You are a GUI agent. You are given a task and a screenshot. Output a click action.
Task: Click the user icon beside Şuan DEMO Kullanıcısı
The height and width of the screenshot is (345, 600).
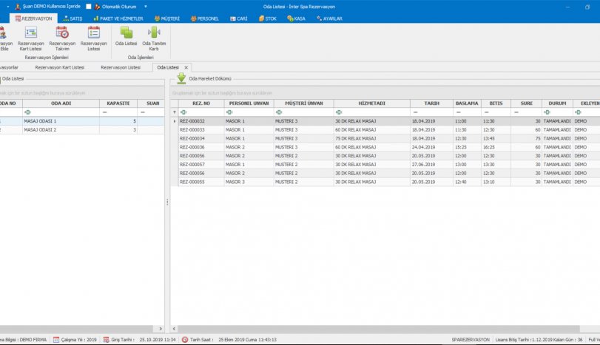click(x=18, y=7)
